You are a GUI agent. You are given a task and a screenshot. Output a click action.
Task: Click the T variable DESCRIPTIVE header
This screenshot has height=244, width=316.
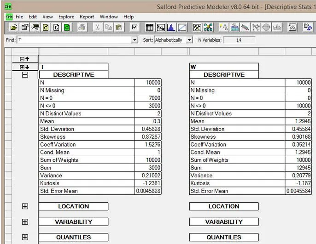point(74,75)
